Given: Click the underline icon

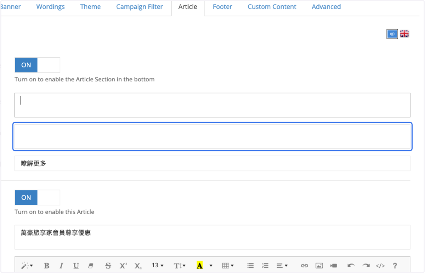Looking at the screenshot, I should [x=76, y=266].
